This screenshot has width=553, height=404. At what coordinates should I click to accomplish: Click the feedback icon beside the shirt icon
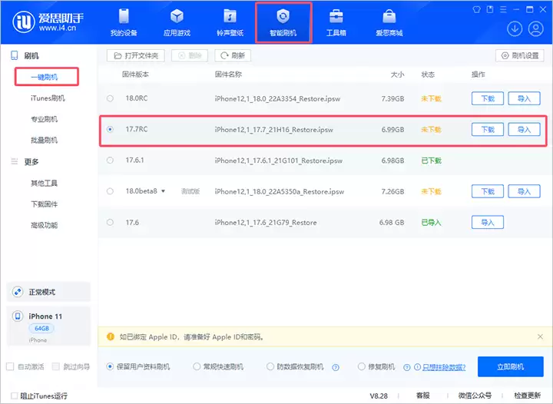click(x=490, y=10)
